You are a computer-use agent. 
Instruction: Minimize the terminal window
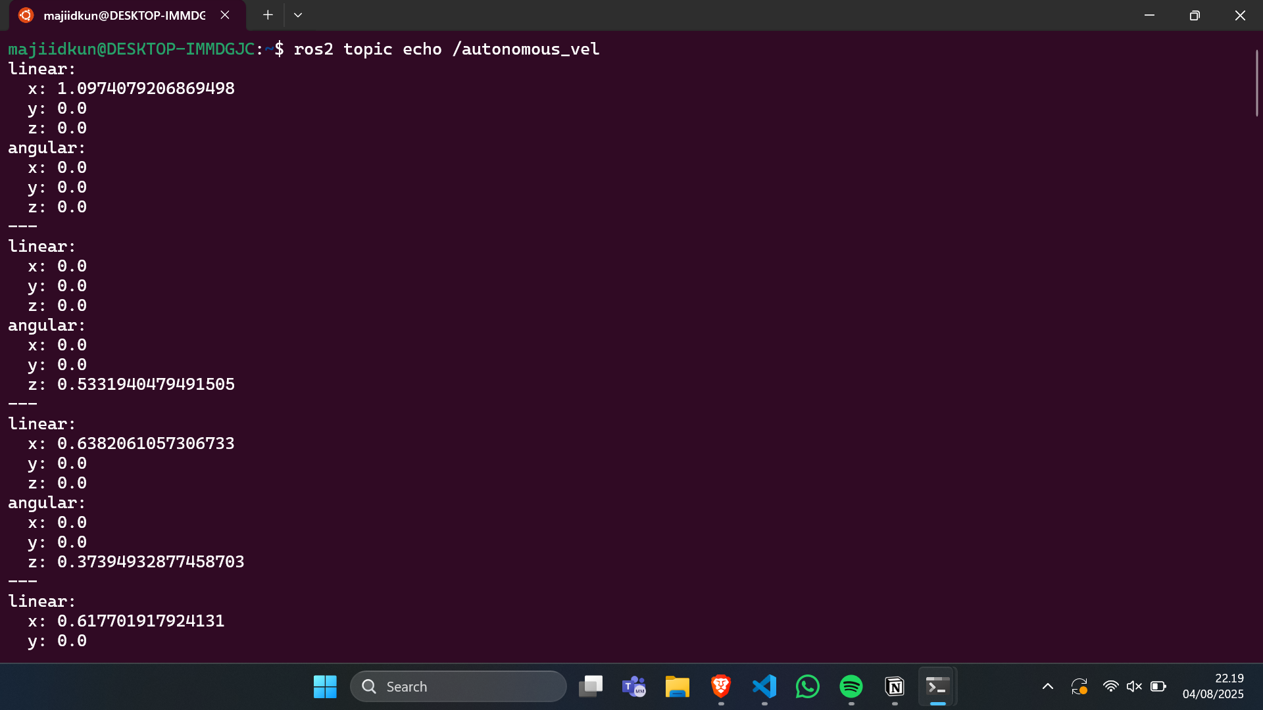click(1149, 15)
